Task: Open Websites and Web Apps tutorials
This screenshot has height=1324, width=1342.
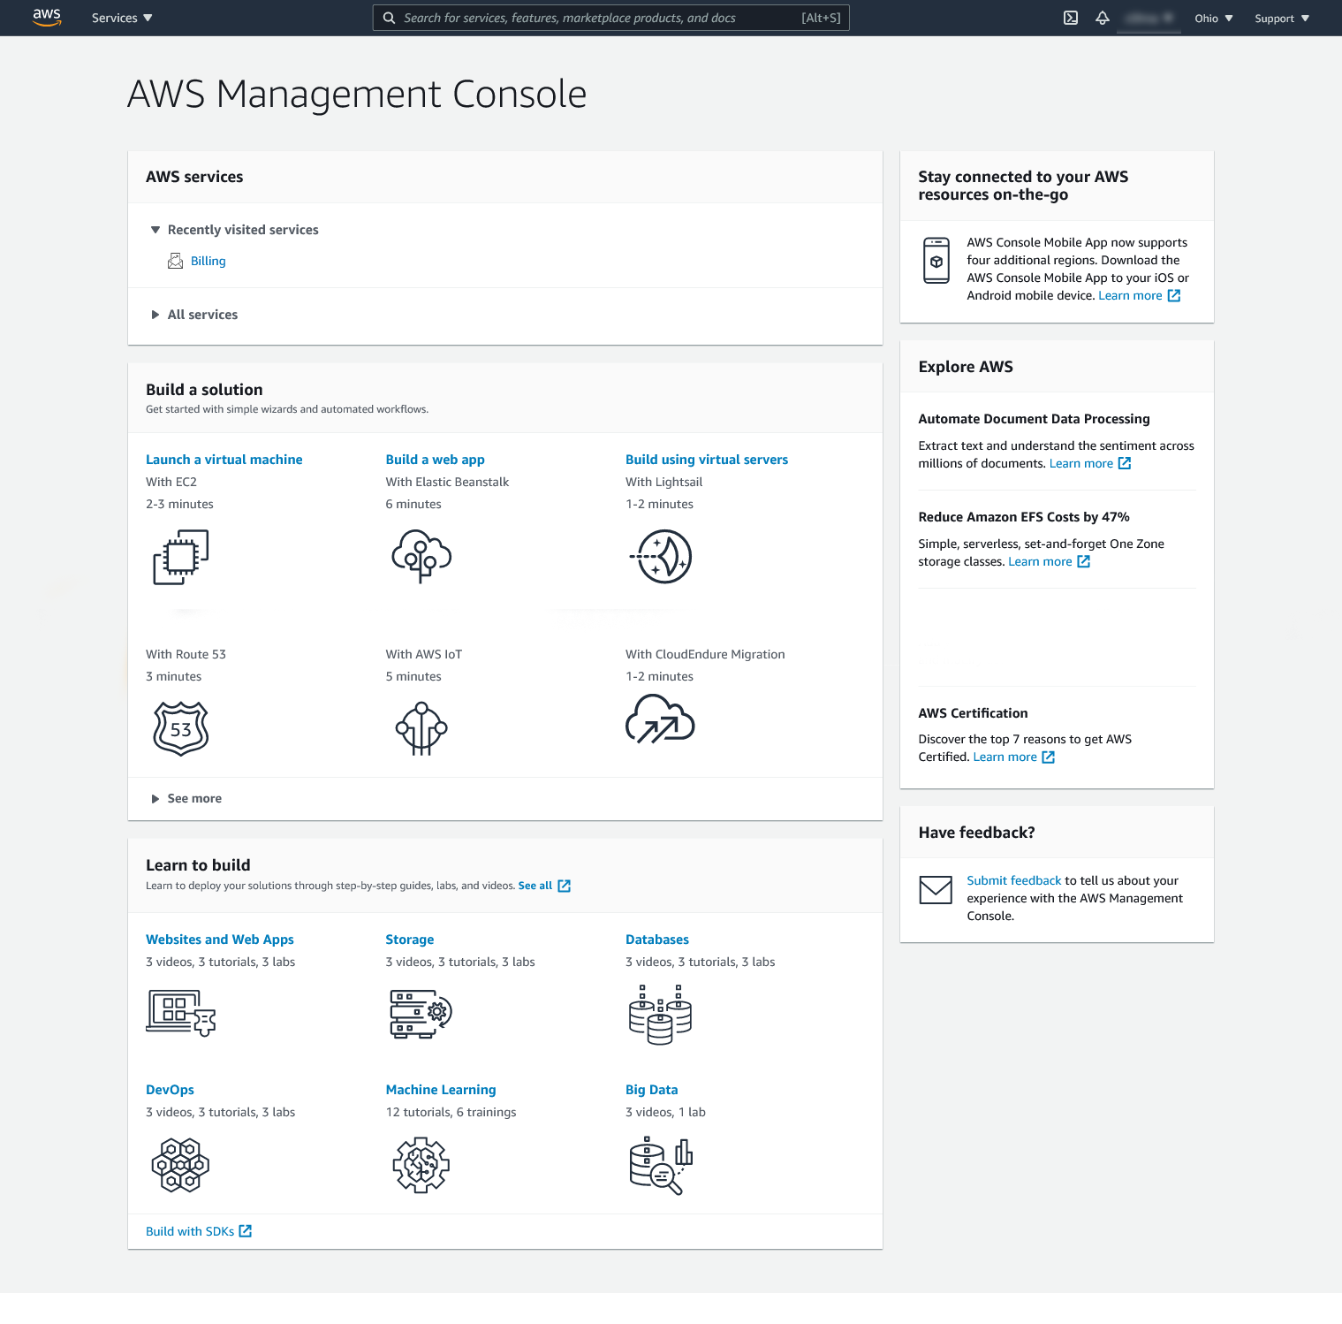Action: [220, 940]
